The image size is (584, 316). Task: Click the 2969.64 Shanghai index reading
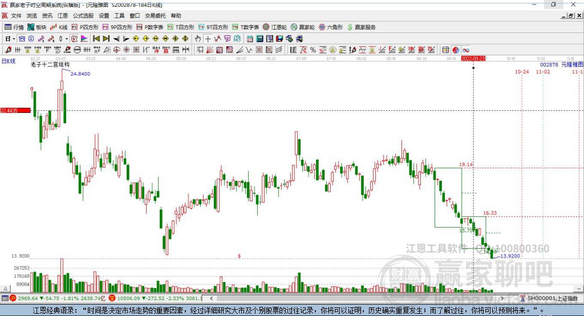(28, 298)
